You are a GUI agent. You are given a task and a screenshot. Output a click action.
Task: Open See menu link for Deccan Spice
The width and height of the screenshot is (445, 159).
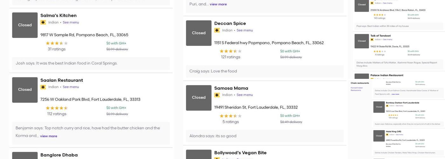point(244,30)
